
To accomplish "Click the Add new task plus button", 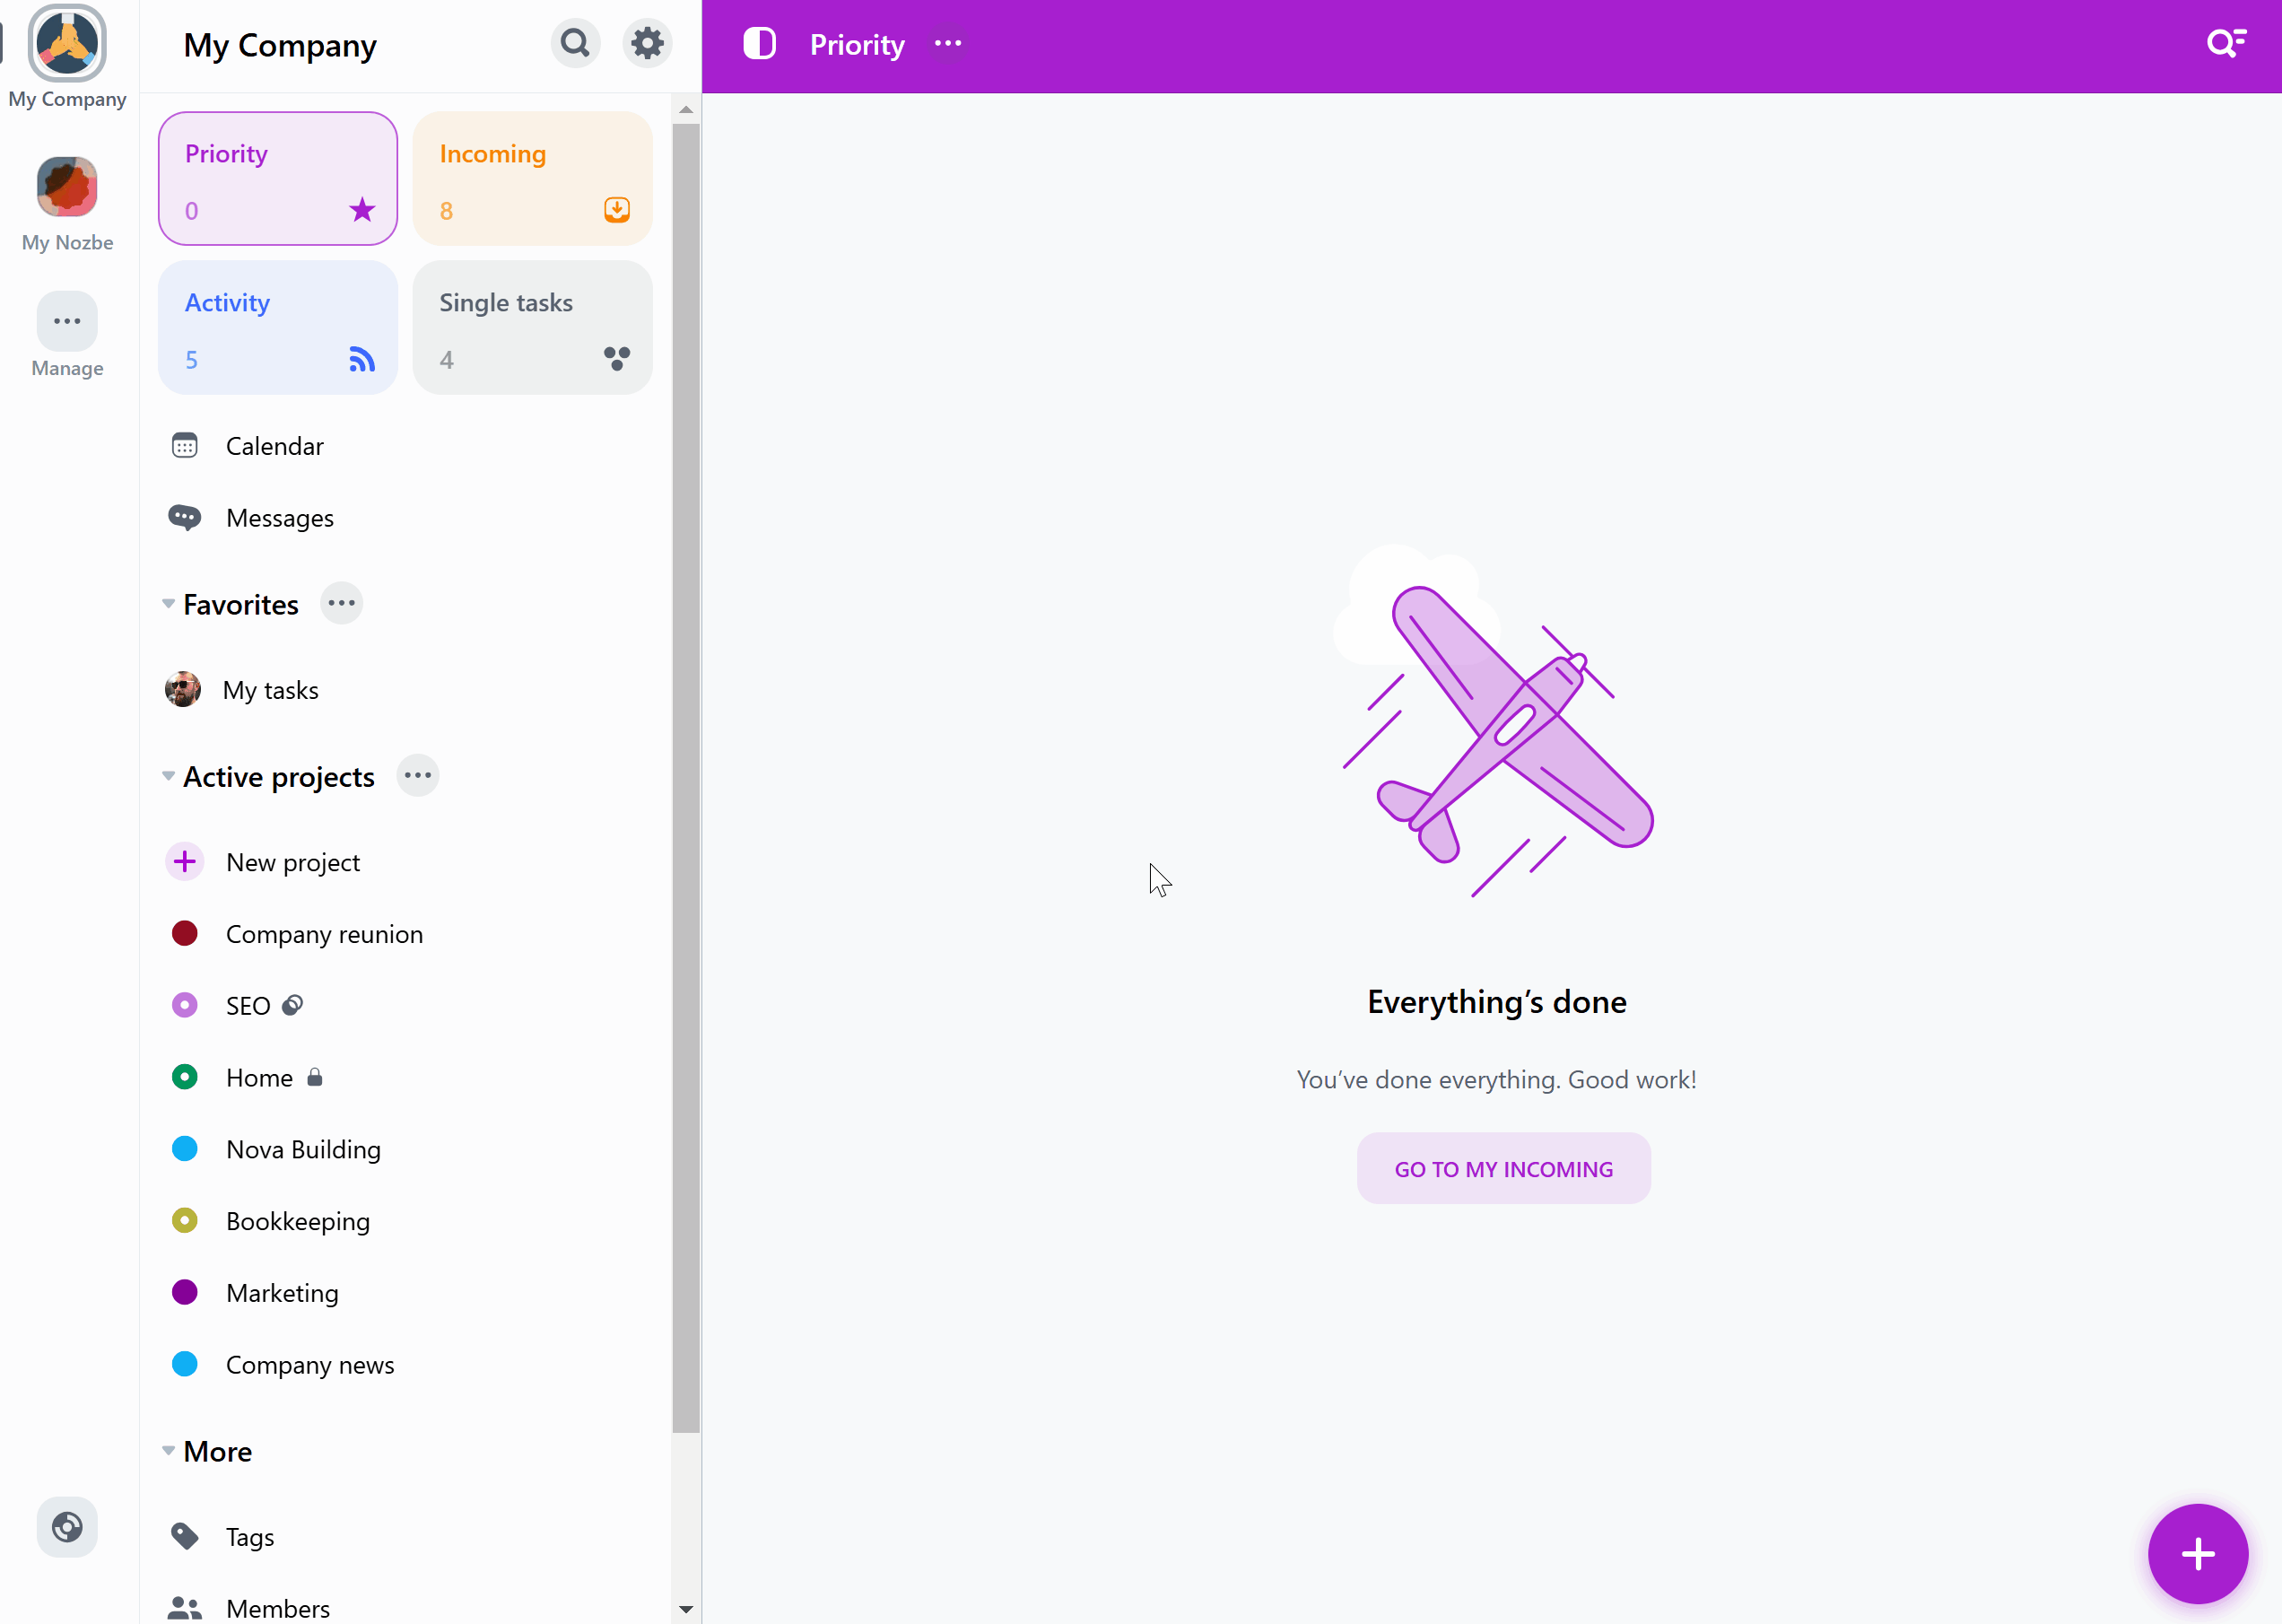I will click(2196, 1554).
